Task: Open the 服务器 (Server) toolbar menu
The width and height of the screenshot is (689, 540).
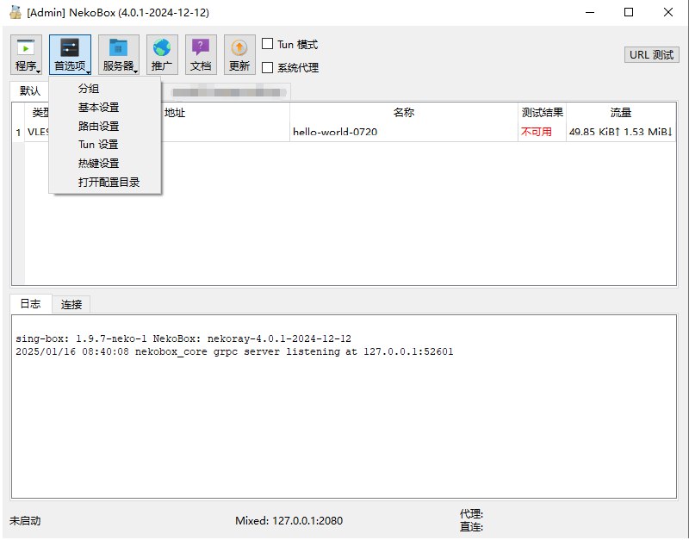Action: tap(119, 54)
